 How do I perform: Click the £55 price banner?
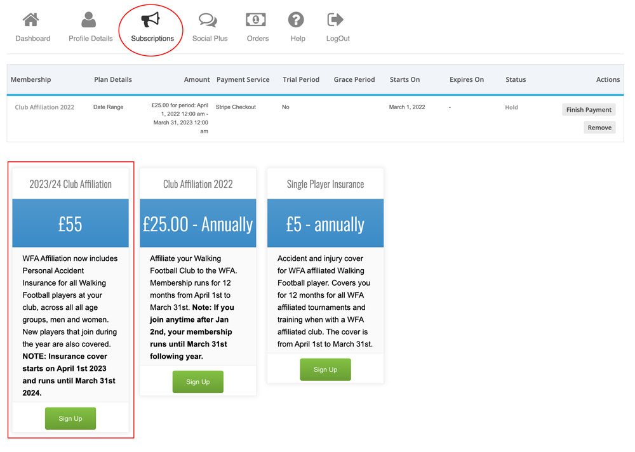[x=70, y=223]
